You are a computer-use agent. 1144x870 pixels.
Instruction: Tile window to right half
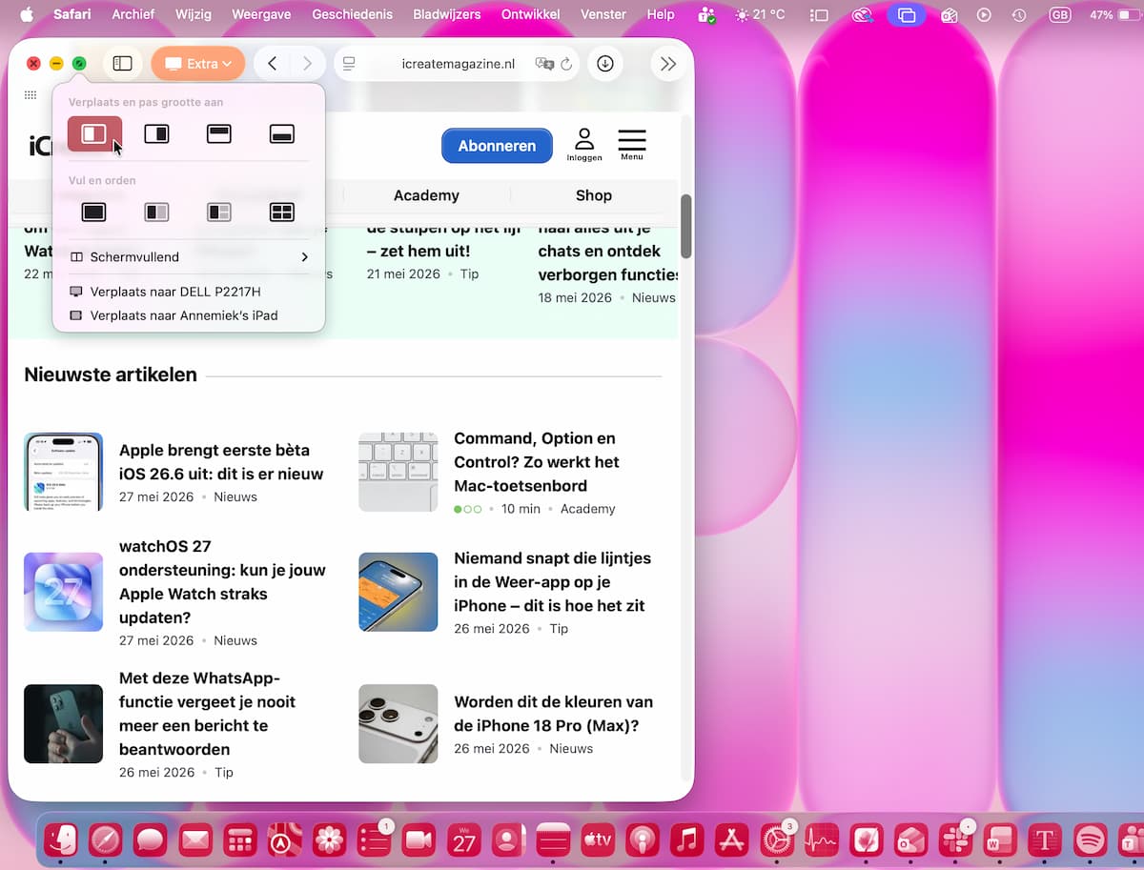[x=156, y=134]
